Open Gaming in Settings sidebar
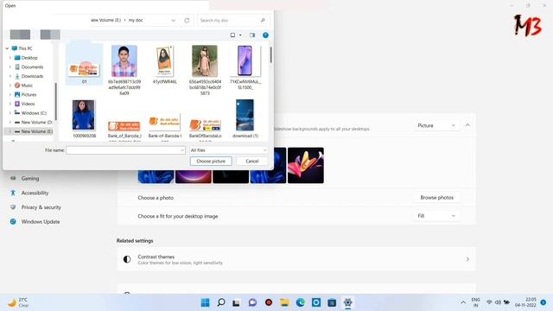Viewport: 553px width, 311px height. click(30, 179)
